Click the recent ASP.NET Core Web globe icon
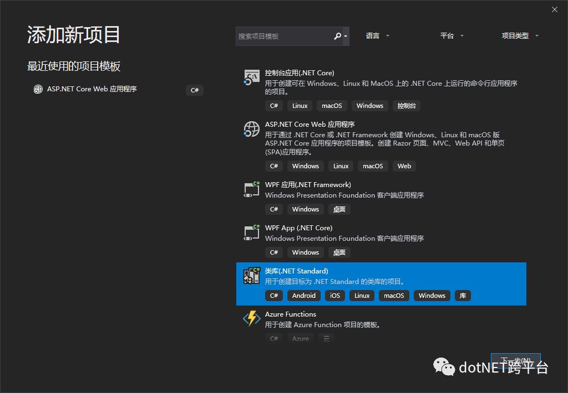The image size is (568, 393). (38, 89)
